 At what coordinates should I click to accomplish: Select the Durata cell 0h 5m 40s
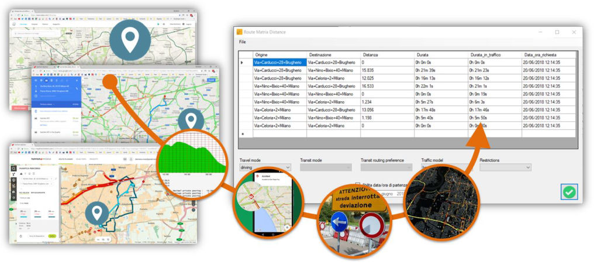pos(441,118)
